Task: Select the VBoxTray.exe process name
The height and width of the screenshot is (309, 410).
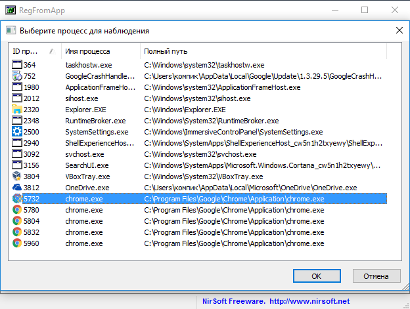Action: pyautogui.click(x=87, y=176)
